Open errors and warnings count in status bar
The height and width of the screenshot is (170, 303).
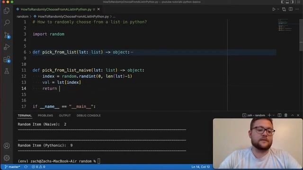click(38, 167)
